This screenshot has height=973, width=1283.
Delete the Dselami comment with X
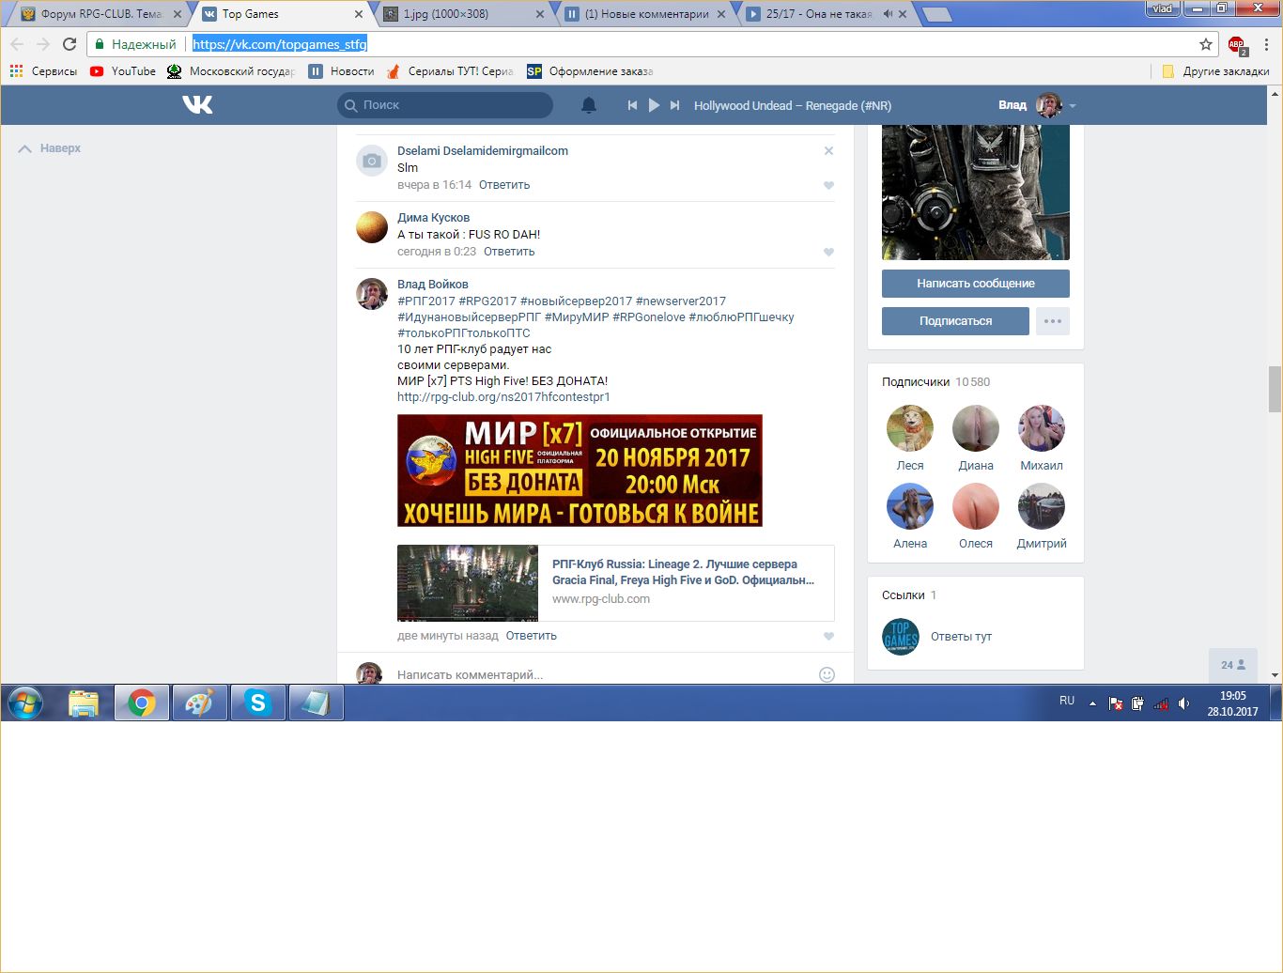pos(828,150)
